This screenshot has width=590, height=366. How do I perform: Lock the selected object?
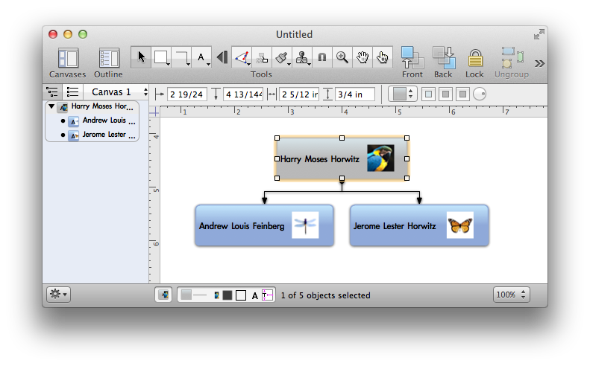point(474,62)
